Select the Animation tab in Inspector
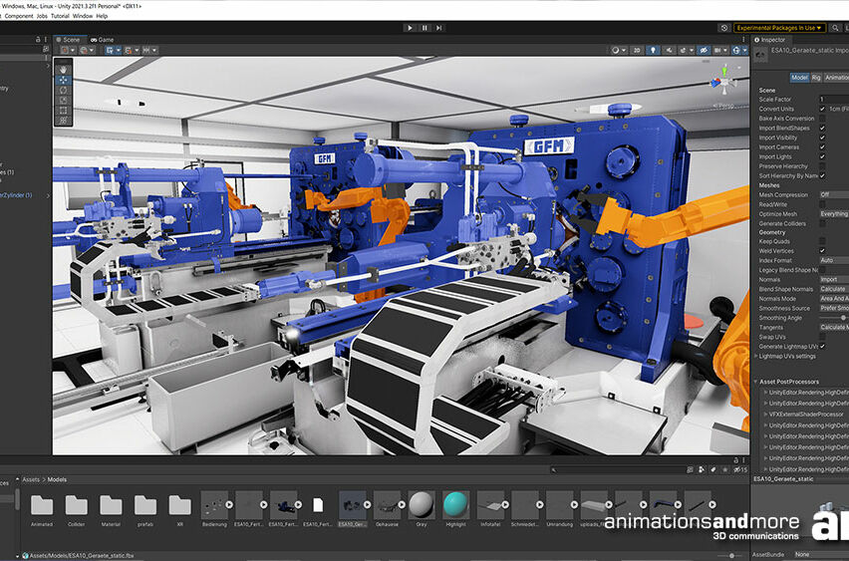The height and width of the screenshot is (561, 849). pyautogui.click(x=836, y=78)
